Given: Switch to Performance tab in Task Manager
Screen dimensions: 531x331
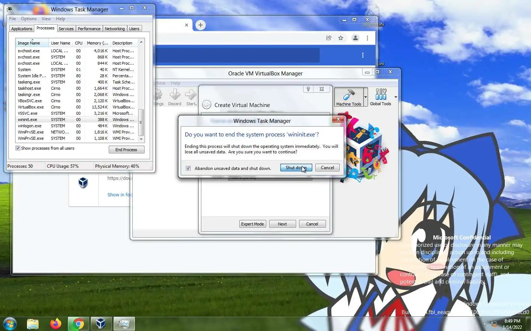Looking at the screenshot, I should click(x=89, y=29).
